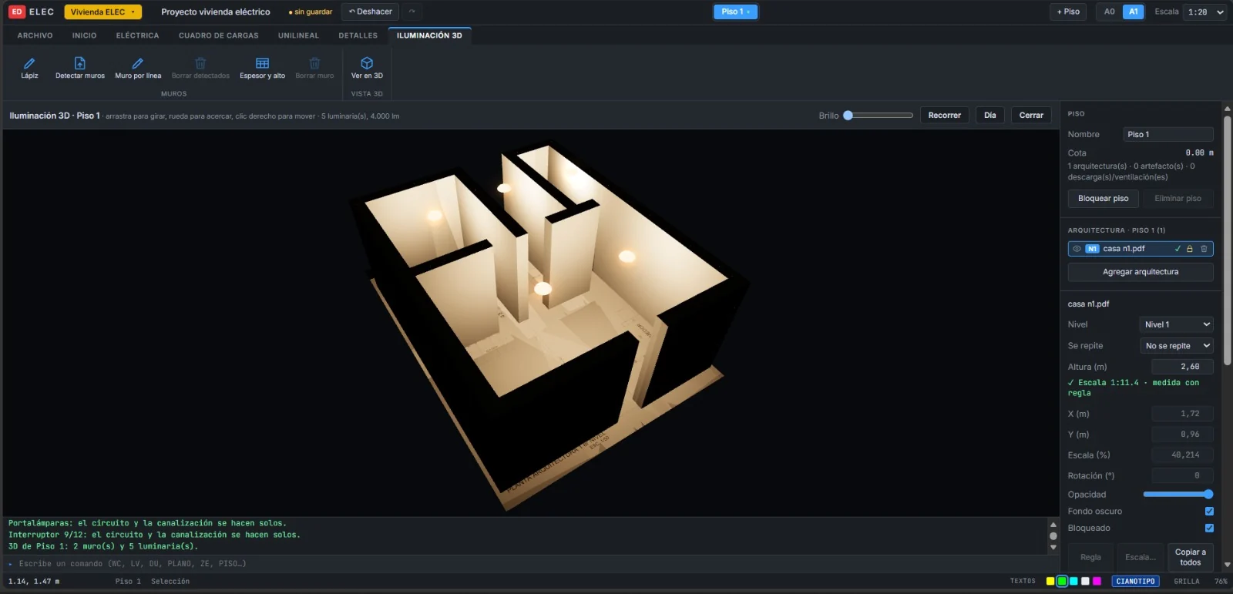Click the lock icon on casa n1.pdf
The image size is (1233, 594).
[1190, 249]
